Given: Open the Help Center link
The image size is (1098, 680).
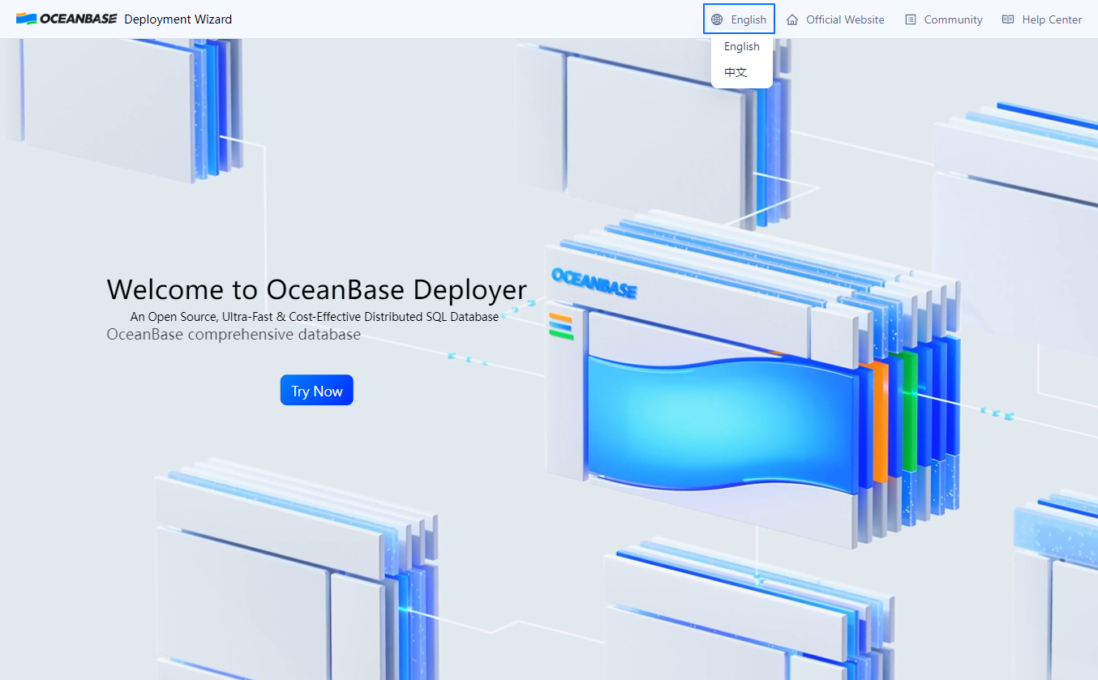Looking at the screenshot, I should pyautogui.click(x=1052, y=19).
